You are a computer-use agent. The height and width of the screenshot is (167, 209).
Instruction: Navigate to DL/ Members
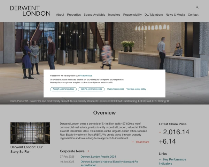154,15
